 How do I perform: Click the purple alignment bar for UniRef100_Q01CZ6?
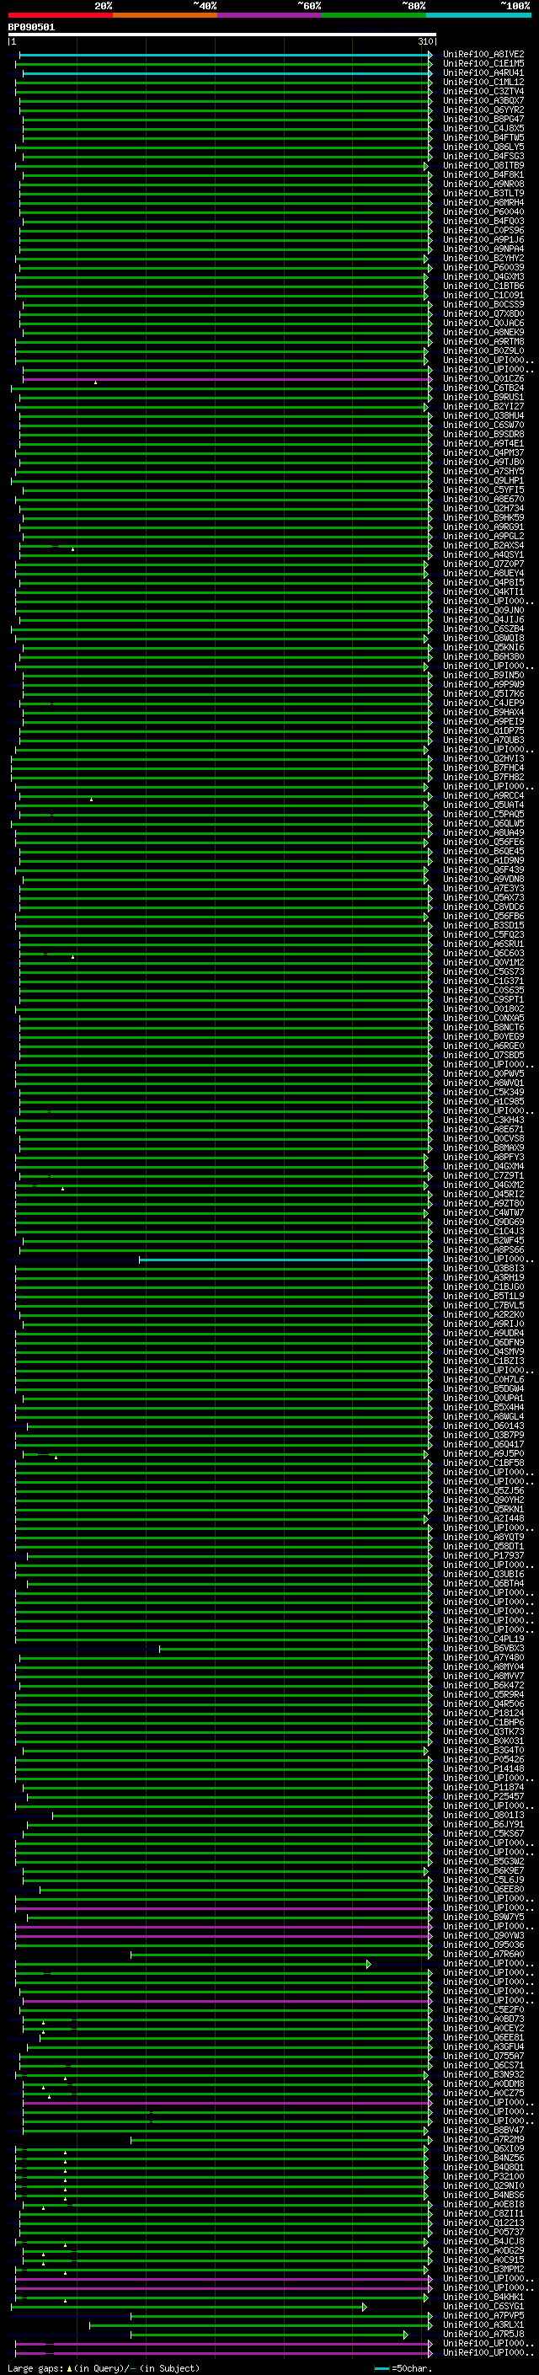[227, 379]
